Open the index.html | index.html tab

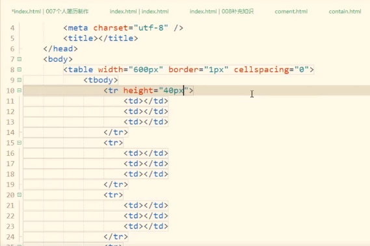[x=139, y=11]
